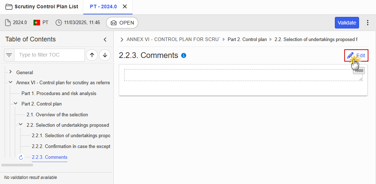Collapse Part 2. Control plan node
The width and height of the screenshot is (376, 184).
click(16, 104)
